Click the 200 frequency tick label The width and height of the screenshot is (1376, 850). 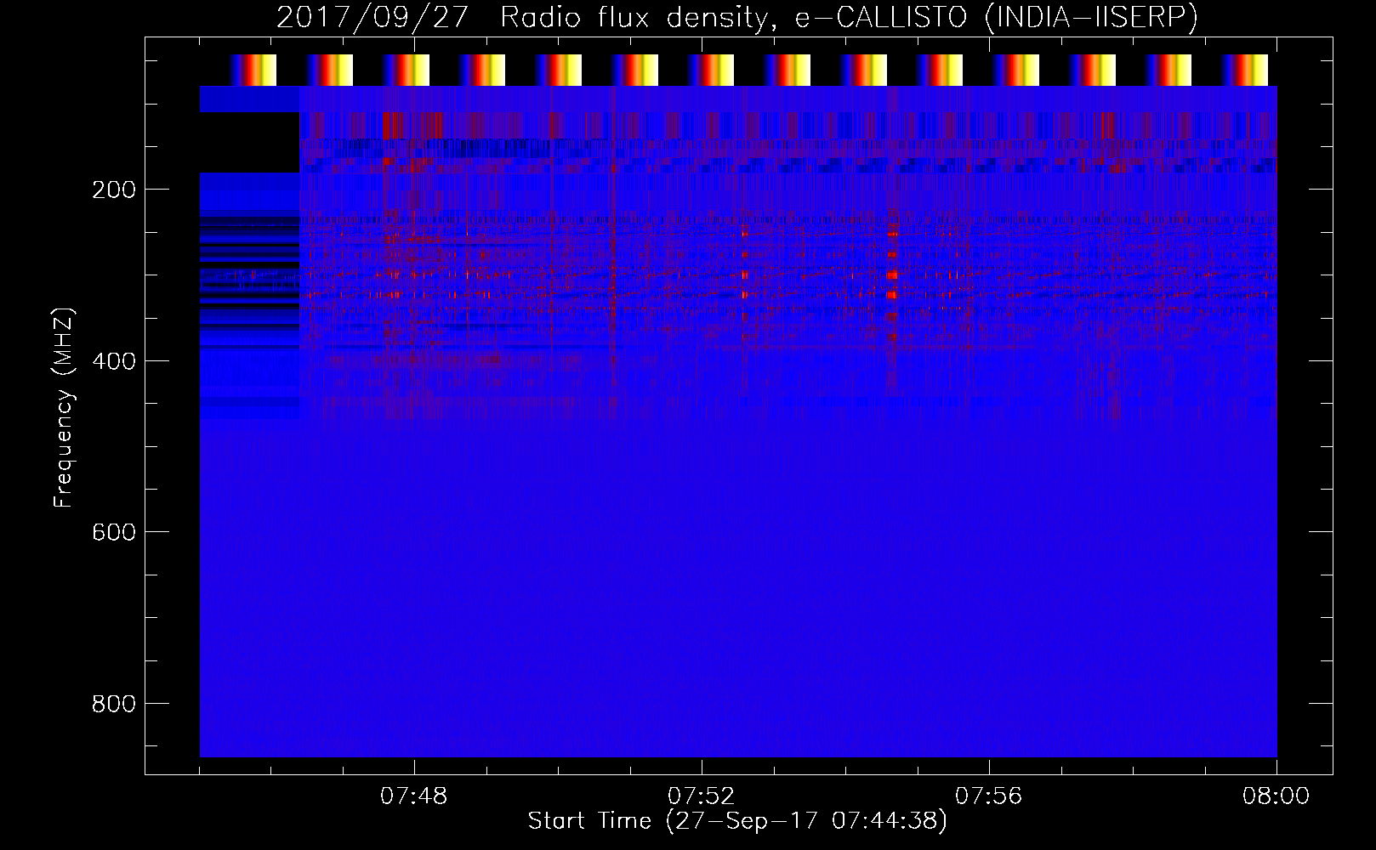113,190
